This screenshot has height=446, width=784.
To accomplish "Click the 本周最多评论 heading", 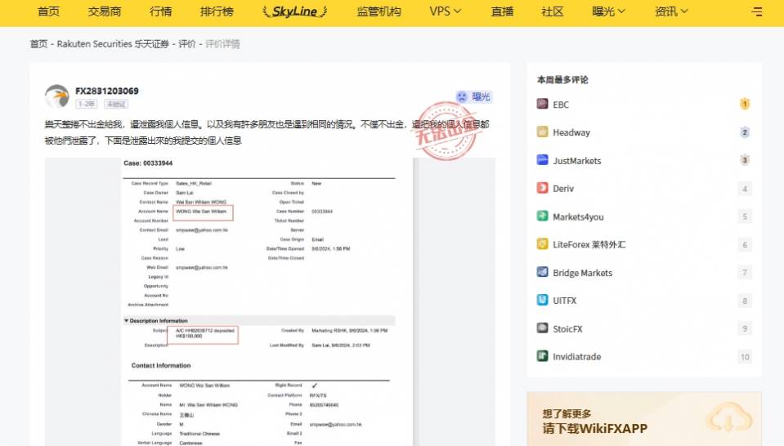I will coord(562,80).
